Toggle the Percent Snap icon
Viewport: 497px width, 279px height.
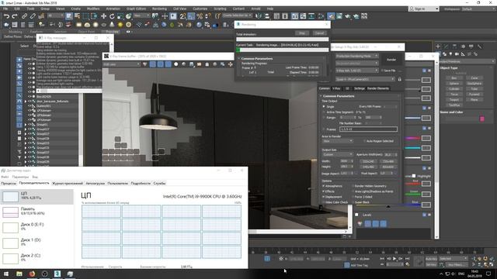click(x=200, y=15)
